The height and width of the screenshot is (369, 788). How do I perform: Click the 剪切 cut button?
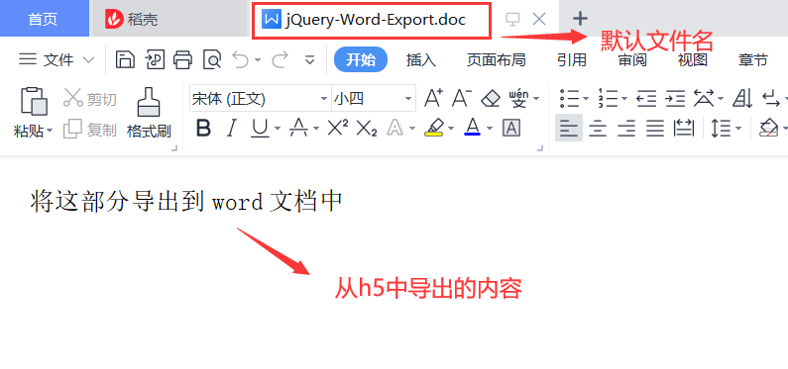90,99
